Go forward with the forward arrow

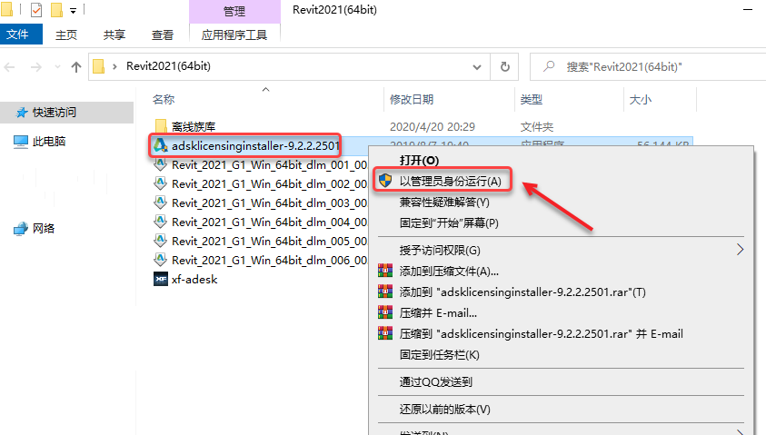[x=36, y=67]
